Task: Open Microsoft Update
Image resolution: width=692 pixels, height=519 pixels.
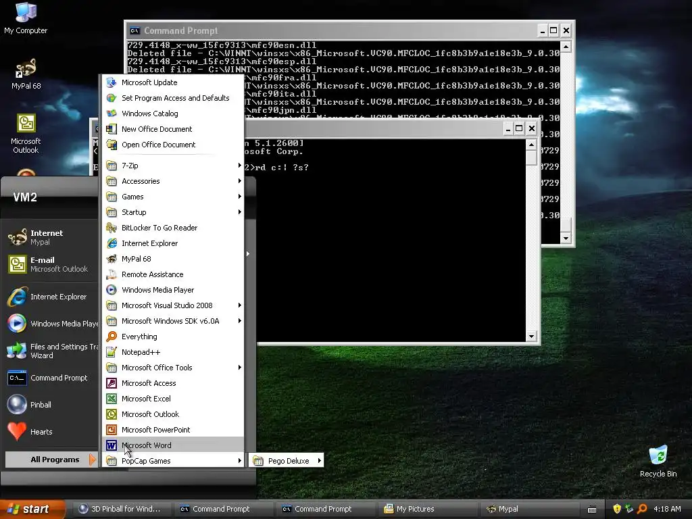Action: 173,82
